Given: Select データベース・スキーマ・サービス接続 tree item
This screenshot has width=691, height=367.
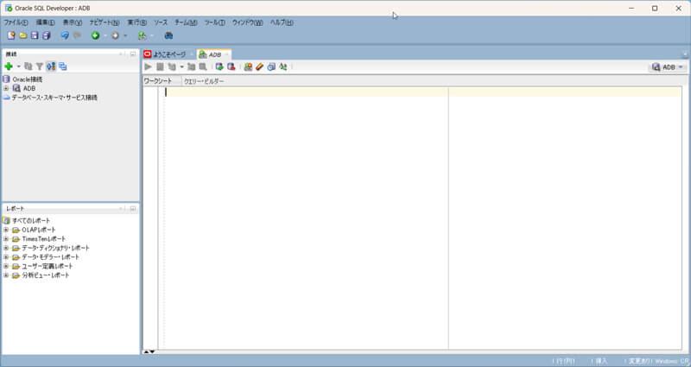Looking at the screenshot, I should tap(54, 98).
